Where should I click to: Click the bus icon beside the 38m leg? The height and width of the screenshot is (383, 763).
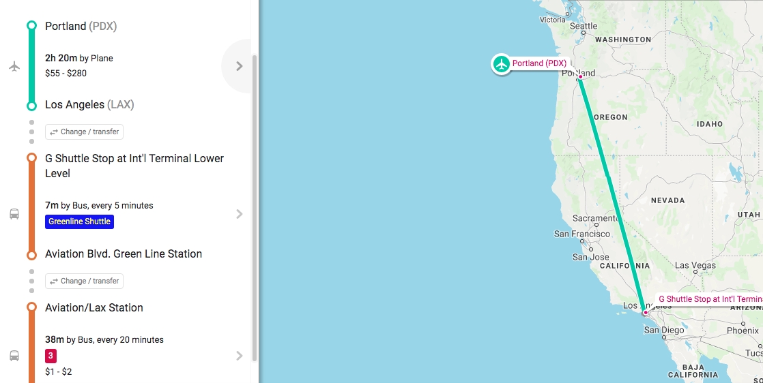point(14,356)
